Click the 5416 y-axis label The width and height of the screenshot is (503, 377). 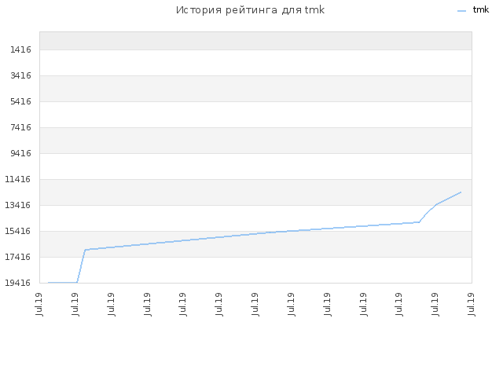tap(21, 101)
